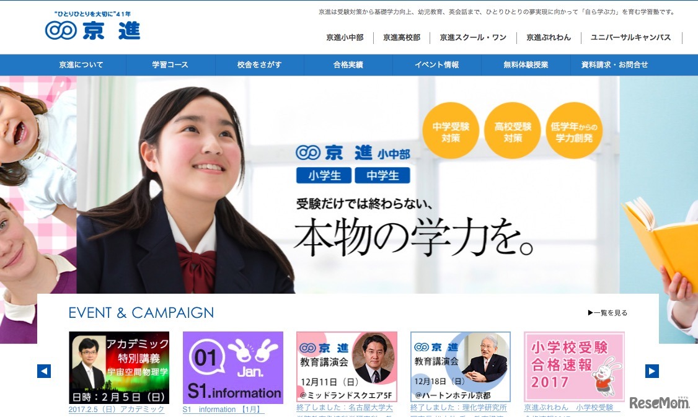Open S1.information Jan. thumbnail
The height and width of the screenshot is (417, 698).
click(233, 367)
